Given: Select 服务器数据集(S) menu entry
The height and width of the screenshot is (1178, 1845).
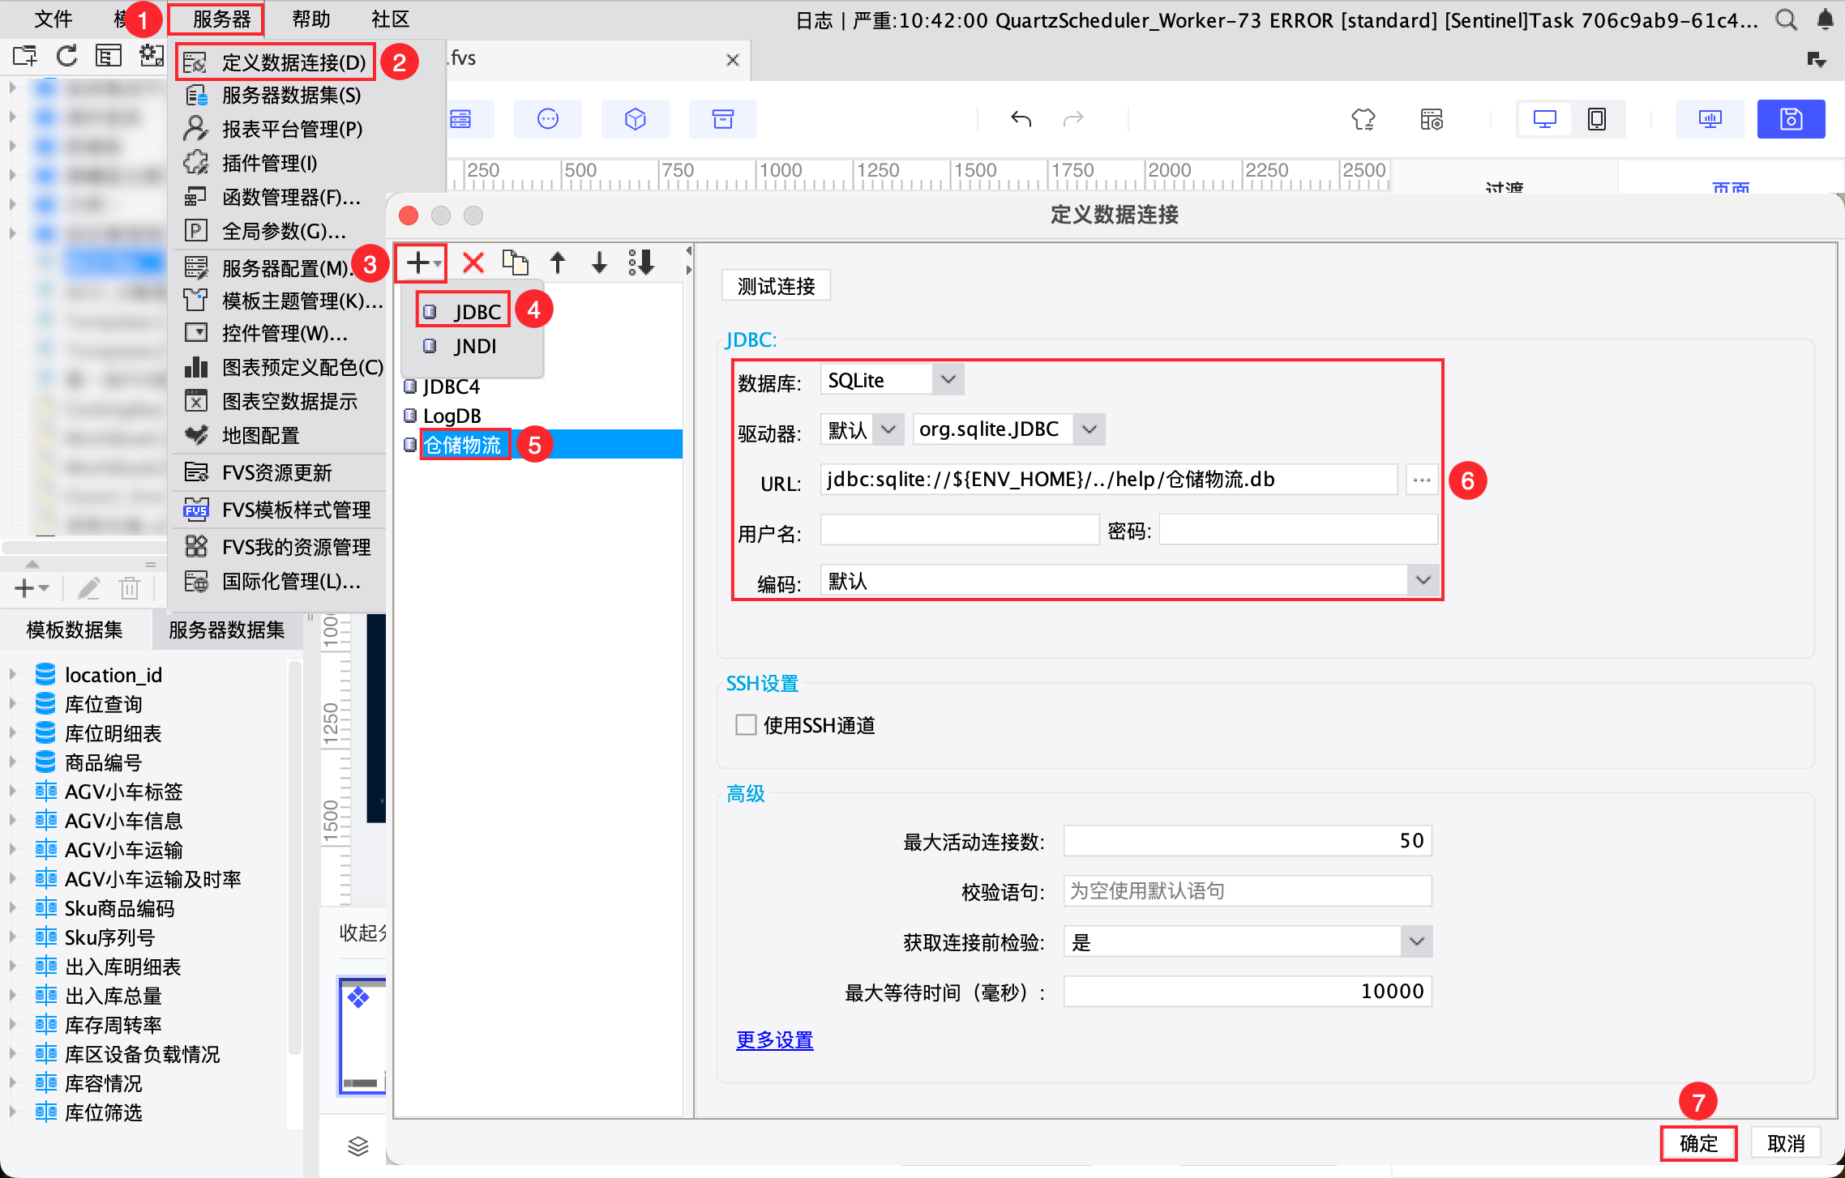Looking at the screenshot, I should 291,96.
